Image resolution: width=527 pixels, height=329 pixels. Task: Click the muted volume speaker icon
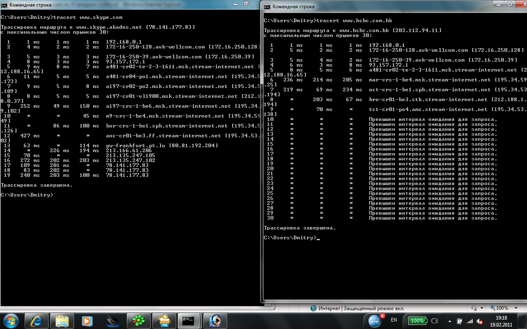pyautogui.click(x=479, y=321)
